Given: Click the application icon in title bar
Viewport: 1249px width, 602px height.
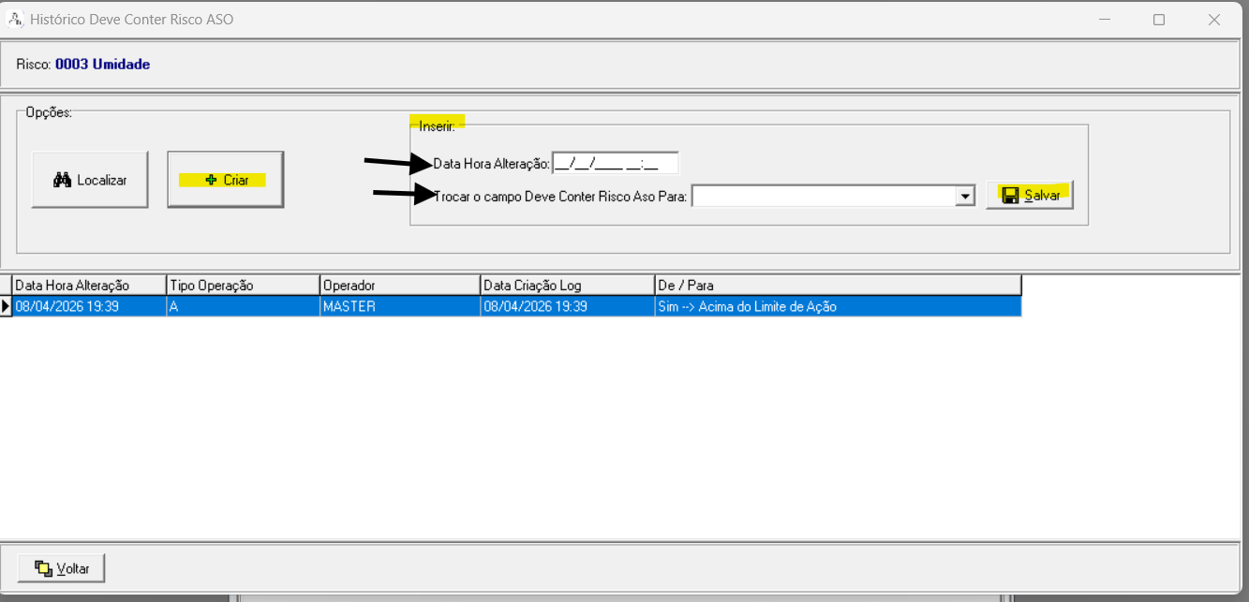Looking at the screenshot, I should click(x=15, y=19).
